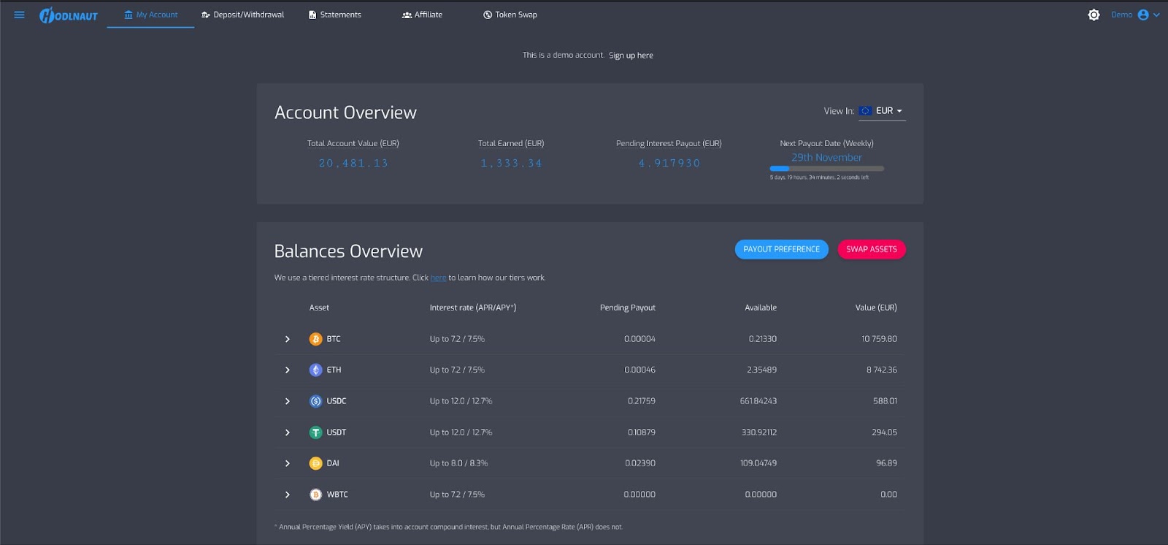This screenshot has height=545, width=1168.
Task: Expand the WBTC row
Action: click(x=288, y=495)
